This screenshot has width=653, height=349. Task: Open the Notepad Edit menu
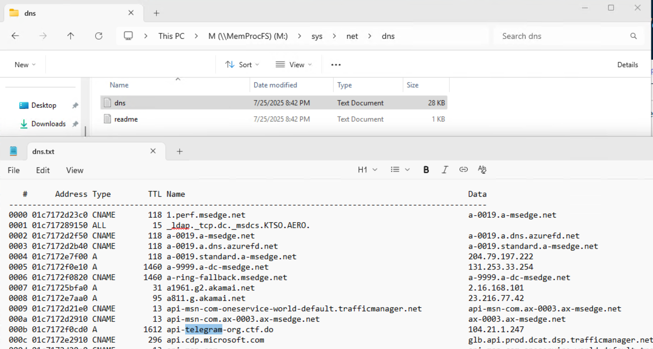pos(43,170)
